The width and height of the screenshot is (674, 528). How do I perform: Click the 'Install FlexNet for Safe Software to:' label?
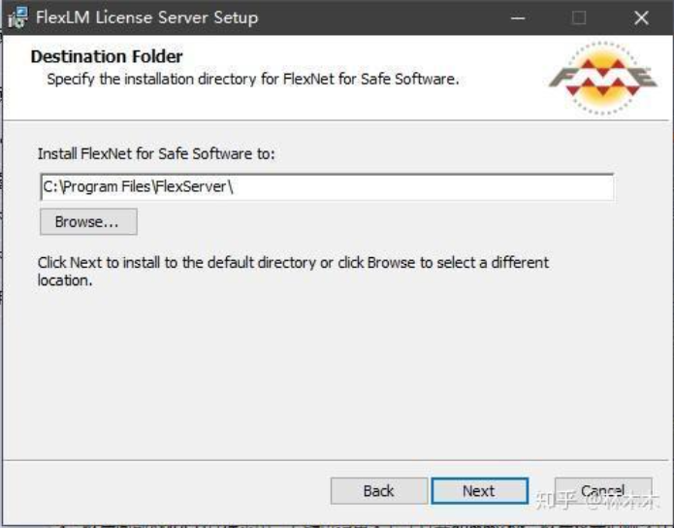coord(156,153)
